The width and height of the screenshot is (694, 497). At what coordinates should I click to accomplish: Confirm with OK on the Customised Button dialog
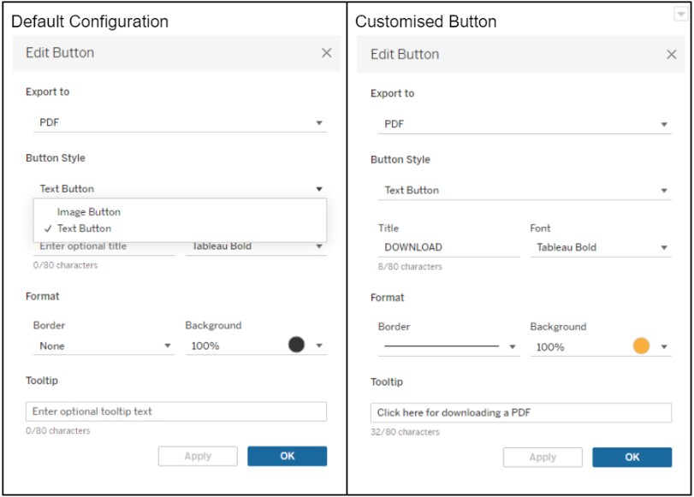pyautogui.click(x=632, y=458)
